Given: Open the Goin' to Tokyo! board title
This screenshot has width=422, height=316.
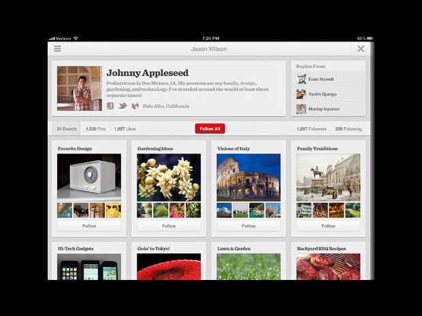Looking at the screenshot, I should click(153, 249).
